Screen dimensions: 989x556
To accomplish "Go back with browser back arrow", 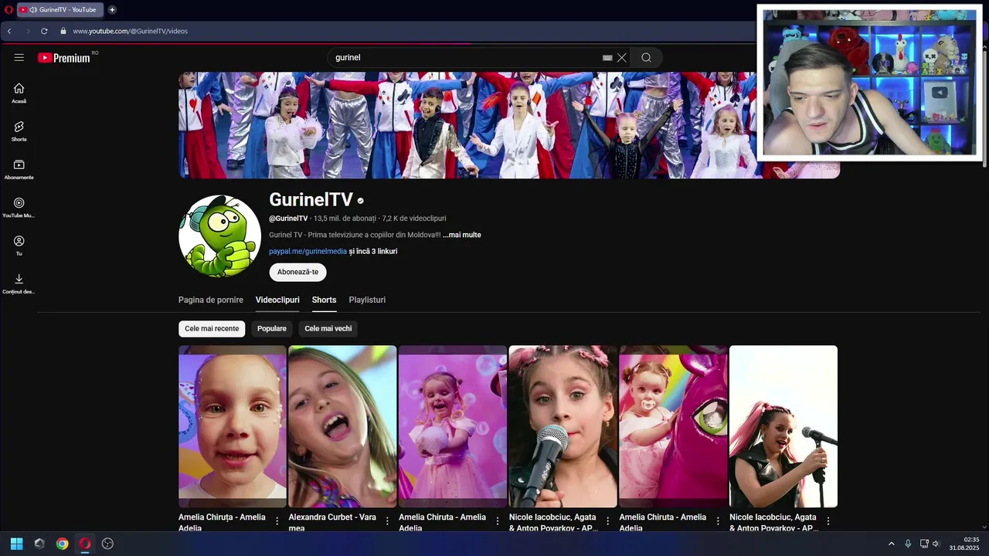I will (9, 31).
